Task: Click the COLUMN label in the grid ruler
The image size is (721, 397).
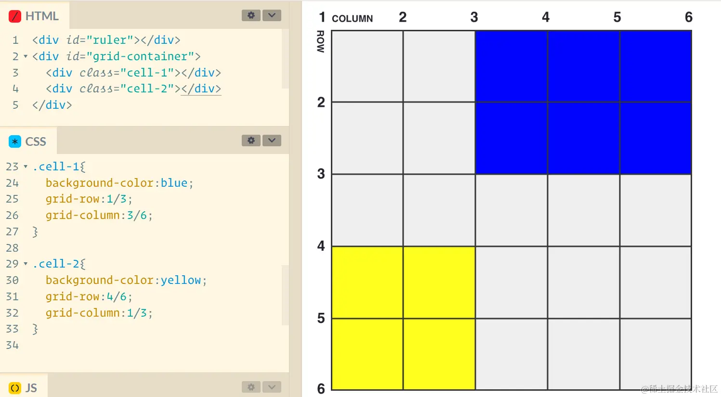Action: click(352, 18)
